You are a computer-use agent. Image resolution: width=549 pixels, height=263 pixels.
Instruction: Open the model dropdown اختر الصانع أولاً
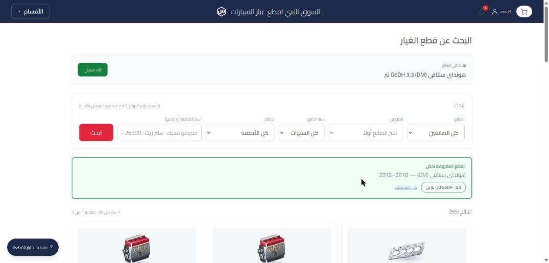tap(366, 133)
